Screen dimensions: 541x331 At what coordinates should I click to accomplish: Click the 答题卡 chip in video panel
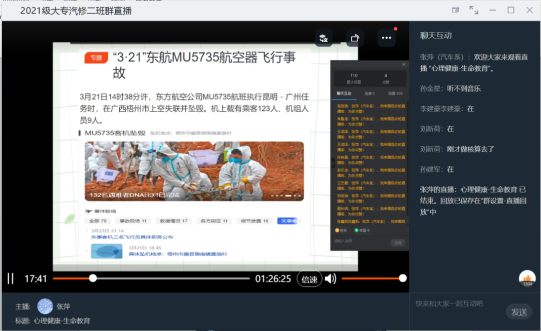click(x=362, y=230)
